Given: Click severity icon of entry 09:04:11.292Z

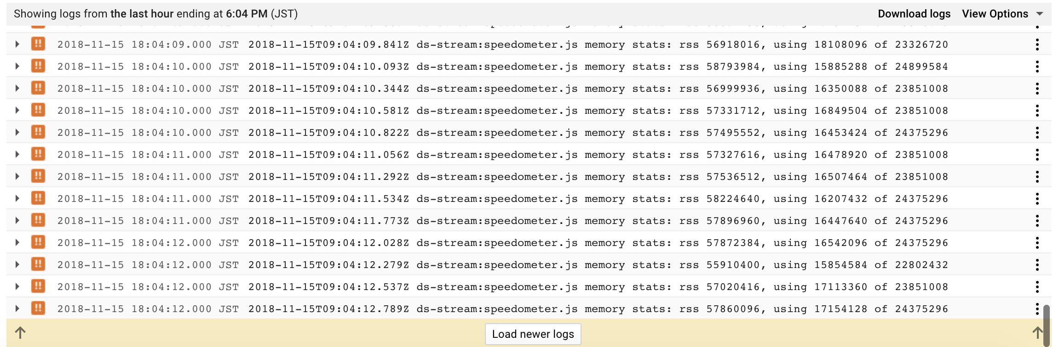Looking at the screenshot, I should click(38, 176).
